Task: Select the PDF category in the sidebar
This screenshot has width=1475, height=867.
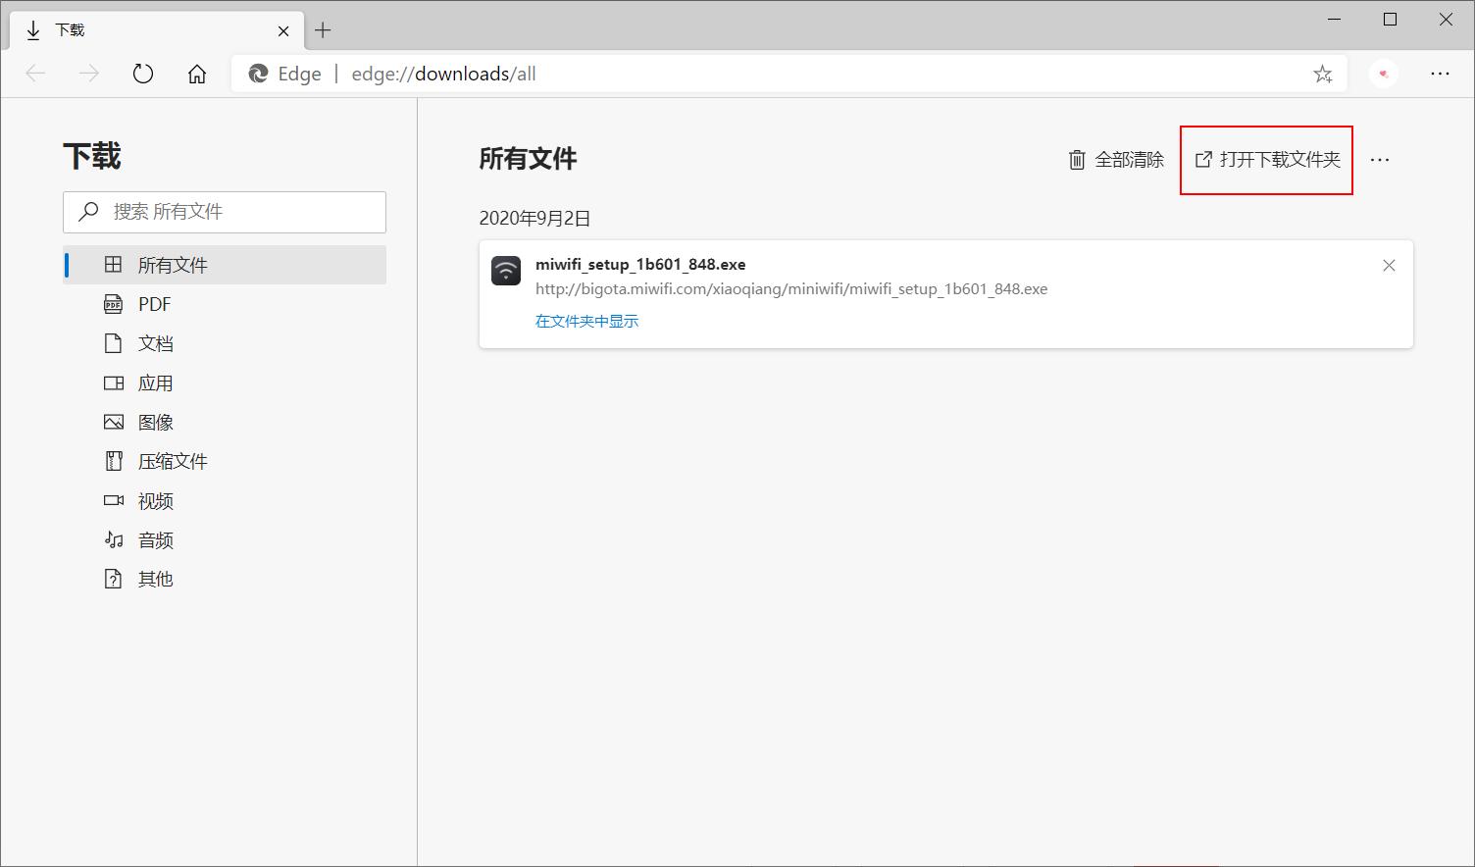Action: [154, 304]
